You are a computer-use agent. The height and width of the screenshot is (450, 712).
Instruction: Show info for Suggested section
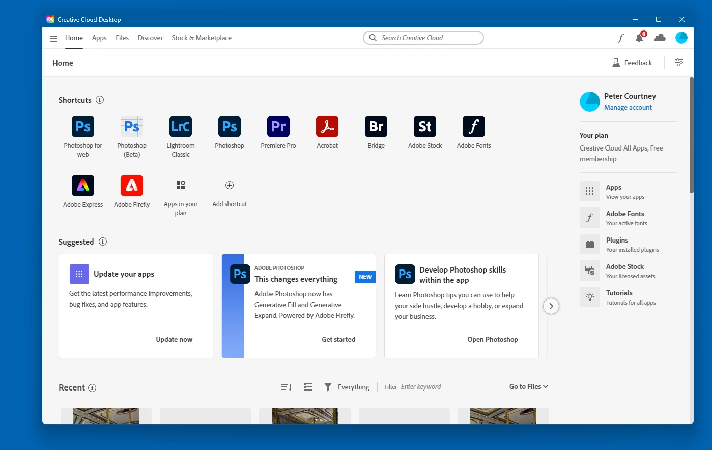[x=103, y=242]
